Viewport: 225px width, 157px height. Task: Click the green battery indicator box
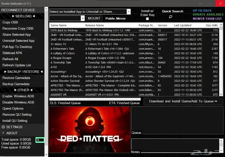(x=40, y=140)
